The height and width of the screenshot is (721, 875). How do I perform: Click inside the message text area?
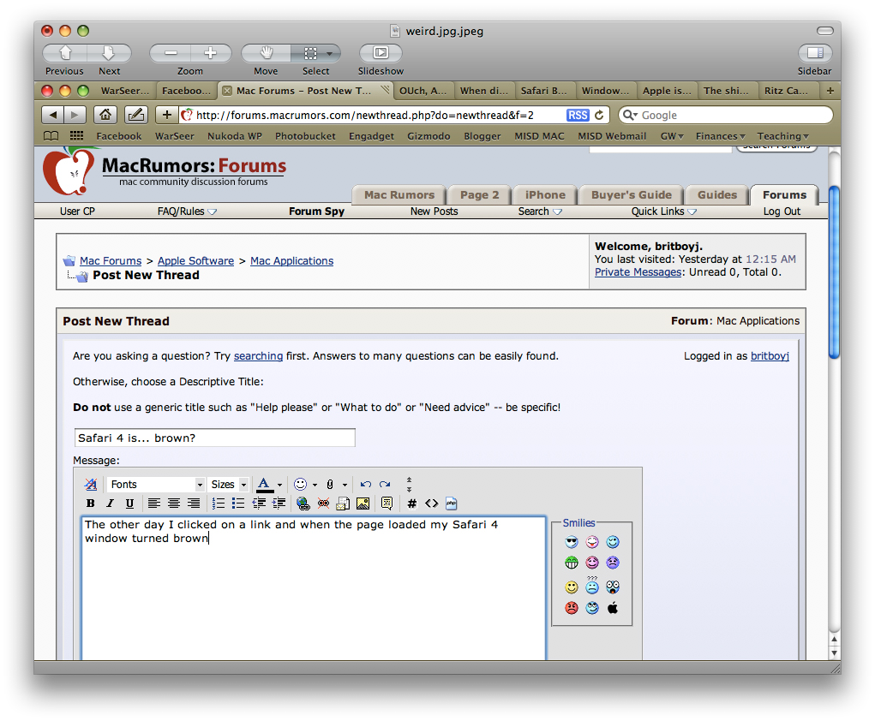[314, 588]
